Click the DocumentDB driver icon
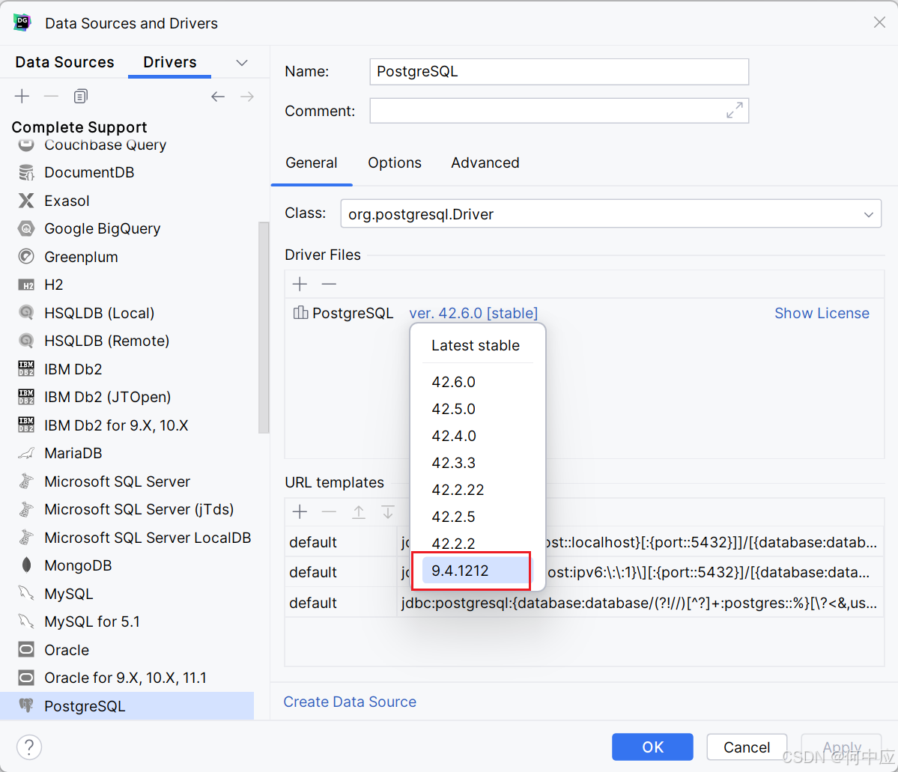This screenshot has height=772, width=898. (26, 172)
